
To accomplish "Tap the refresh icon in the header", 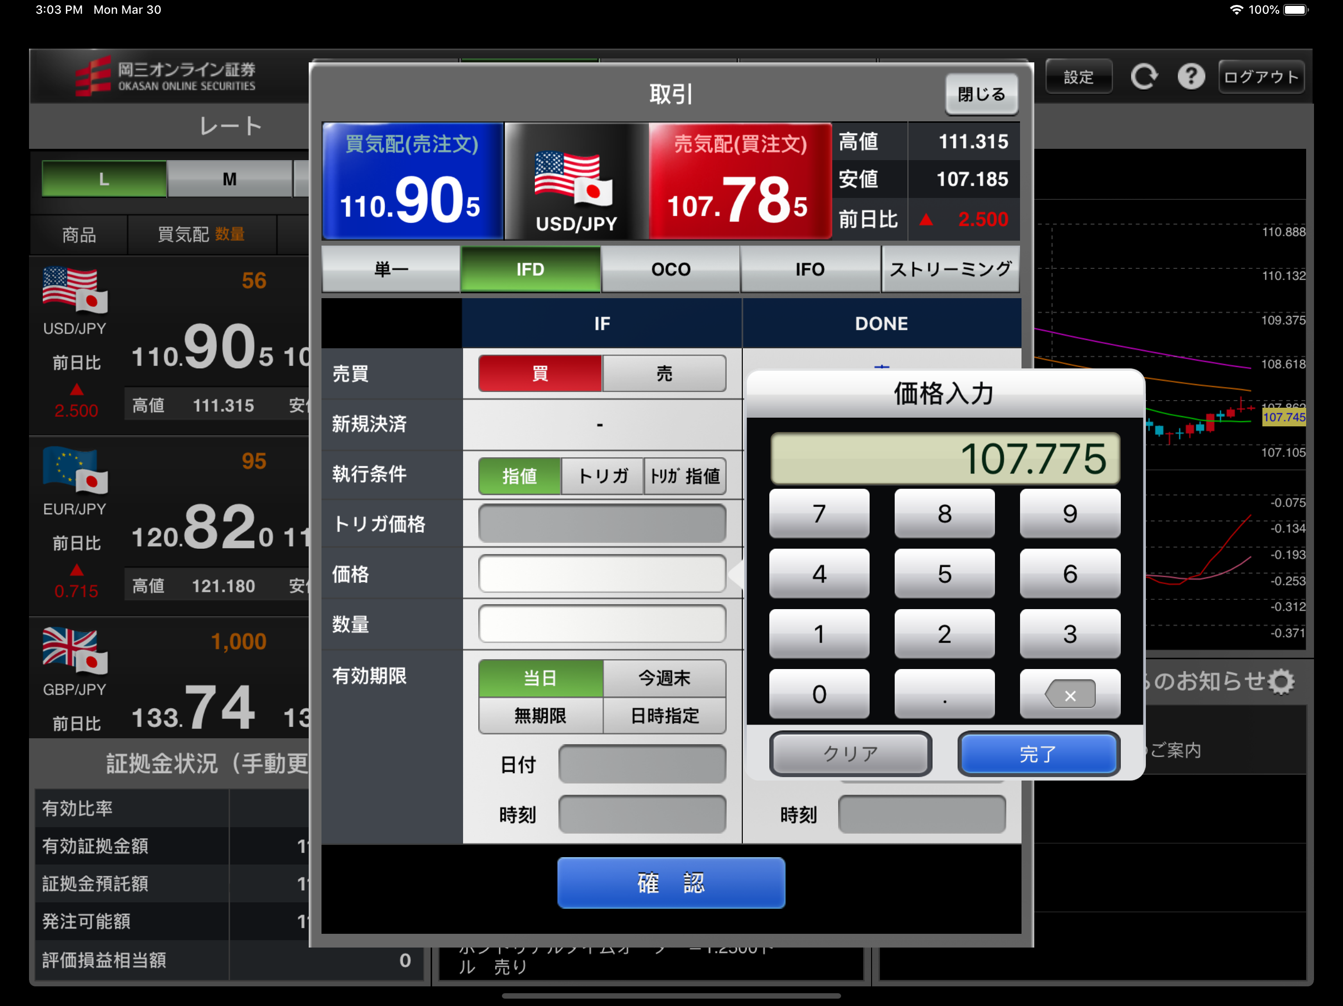I will [x=1143, y=77].
